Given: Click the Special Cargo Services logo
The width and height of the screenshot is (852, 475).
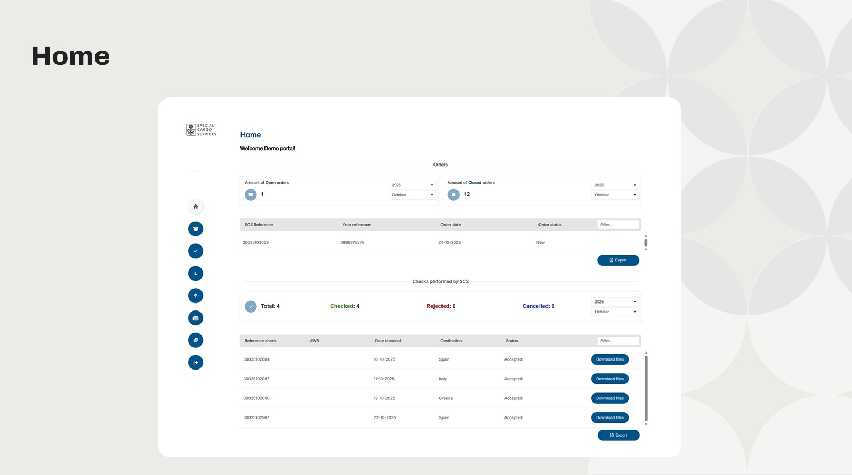Looking at the screenshot, I should pos(201,130).
